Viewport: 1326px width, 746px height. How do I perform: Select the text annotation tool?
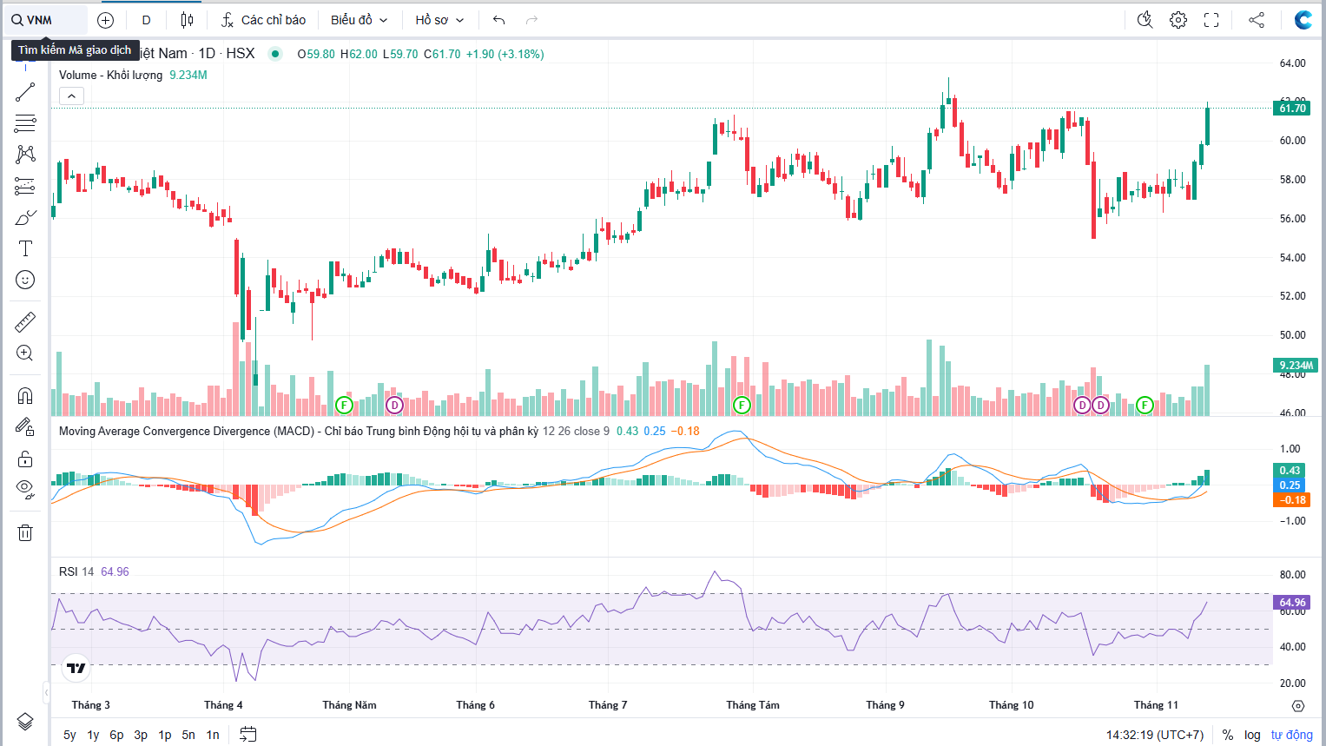25,249
